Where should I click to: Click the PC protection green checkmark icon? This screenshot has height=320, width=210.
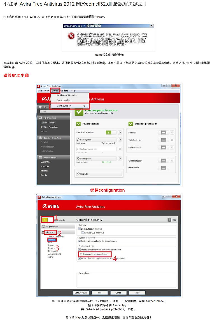pos(78,124)
